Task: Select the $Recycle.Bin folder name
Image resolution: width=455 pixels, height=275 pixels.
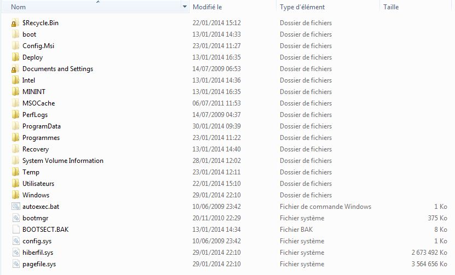Action: tap(41, 23)
